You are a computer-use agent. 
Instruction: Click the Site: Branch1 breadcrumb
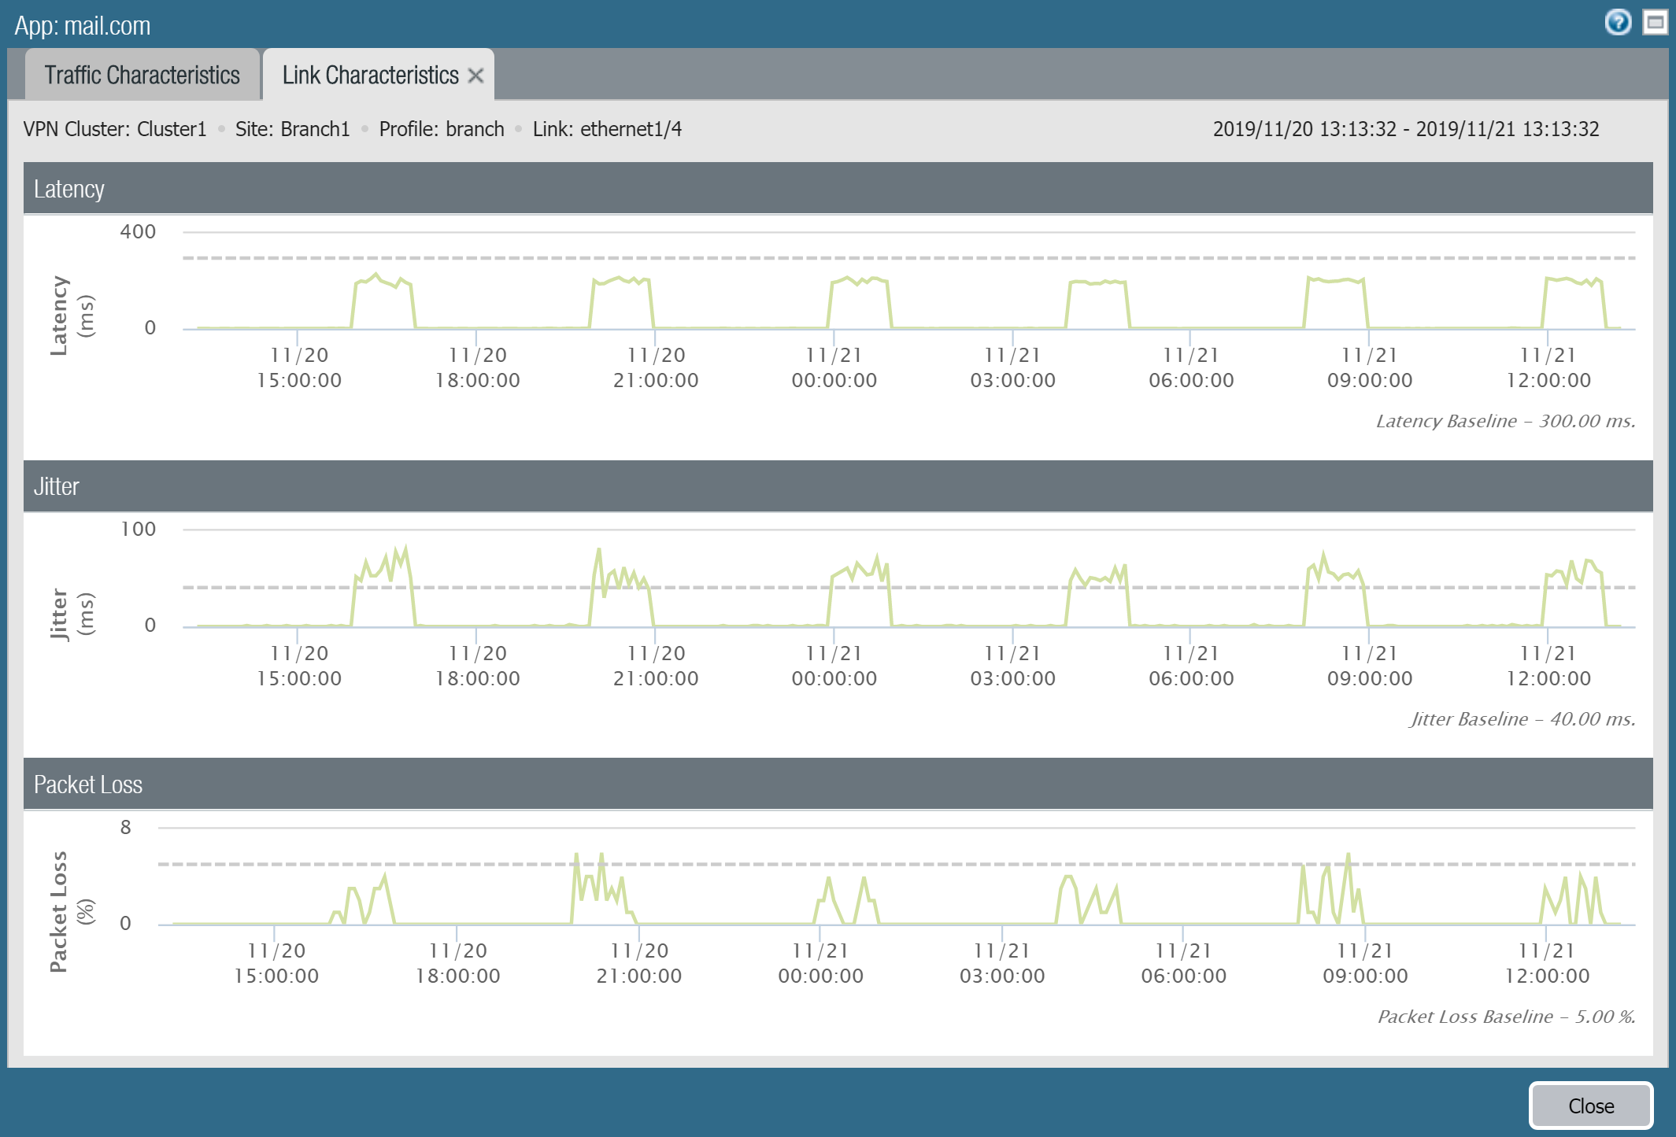pyautogui.click(x=292, y=129)
